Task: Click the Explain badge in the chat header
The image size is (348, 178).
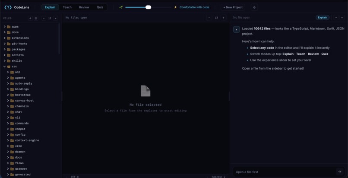Action: [x=323, y=18]
